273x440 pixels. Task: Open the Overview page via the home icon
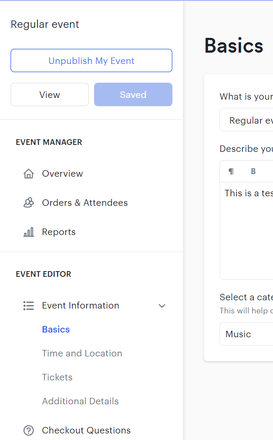(28, 173)
